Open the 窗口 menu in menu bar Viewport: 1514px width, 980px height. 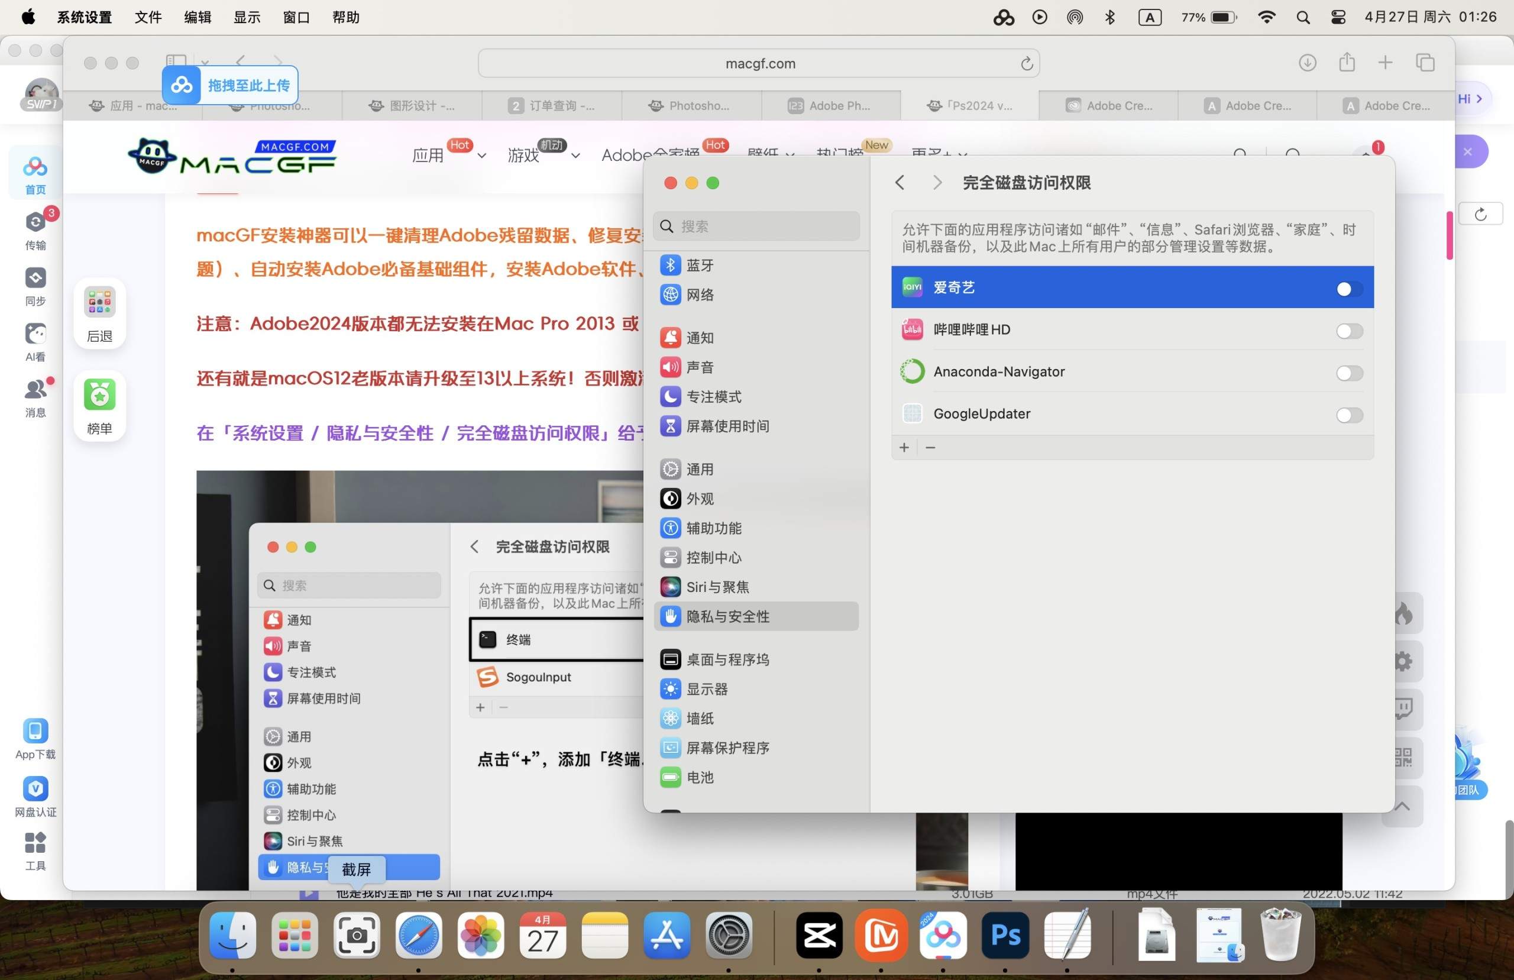(x=295, y=17)
